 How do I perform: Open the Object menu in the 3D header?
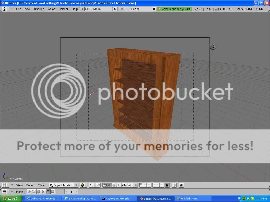tap(42, 185)
